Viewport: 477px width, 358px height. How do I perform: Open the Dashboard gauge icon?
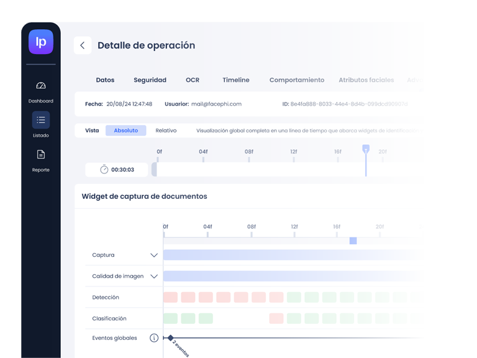click(41, 86)
